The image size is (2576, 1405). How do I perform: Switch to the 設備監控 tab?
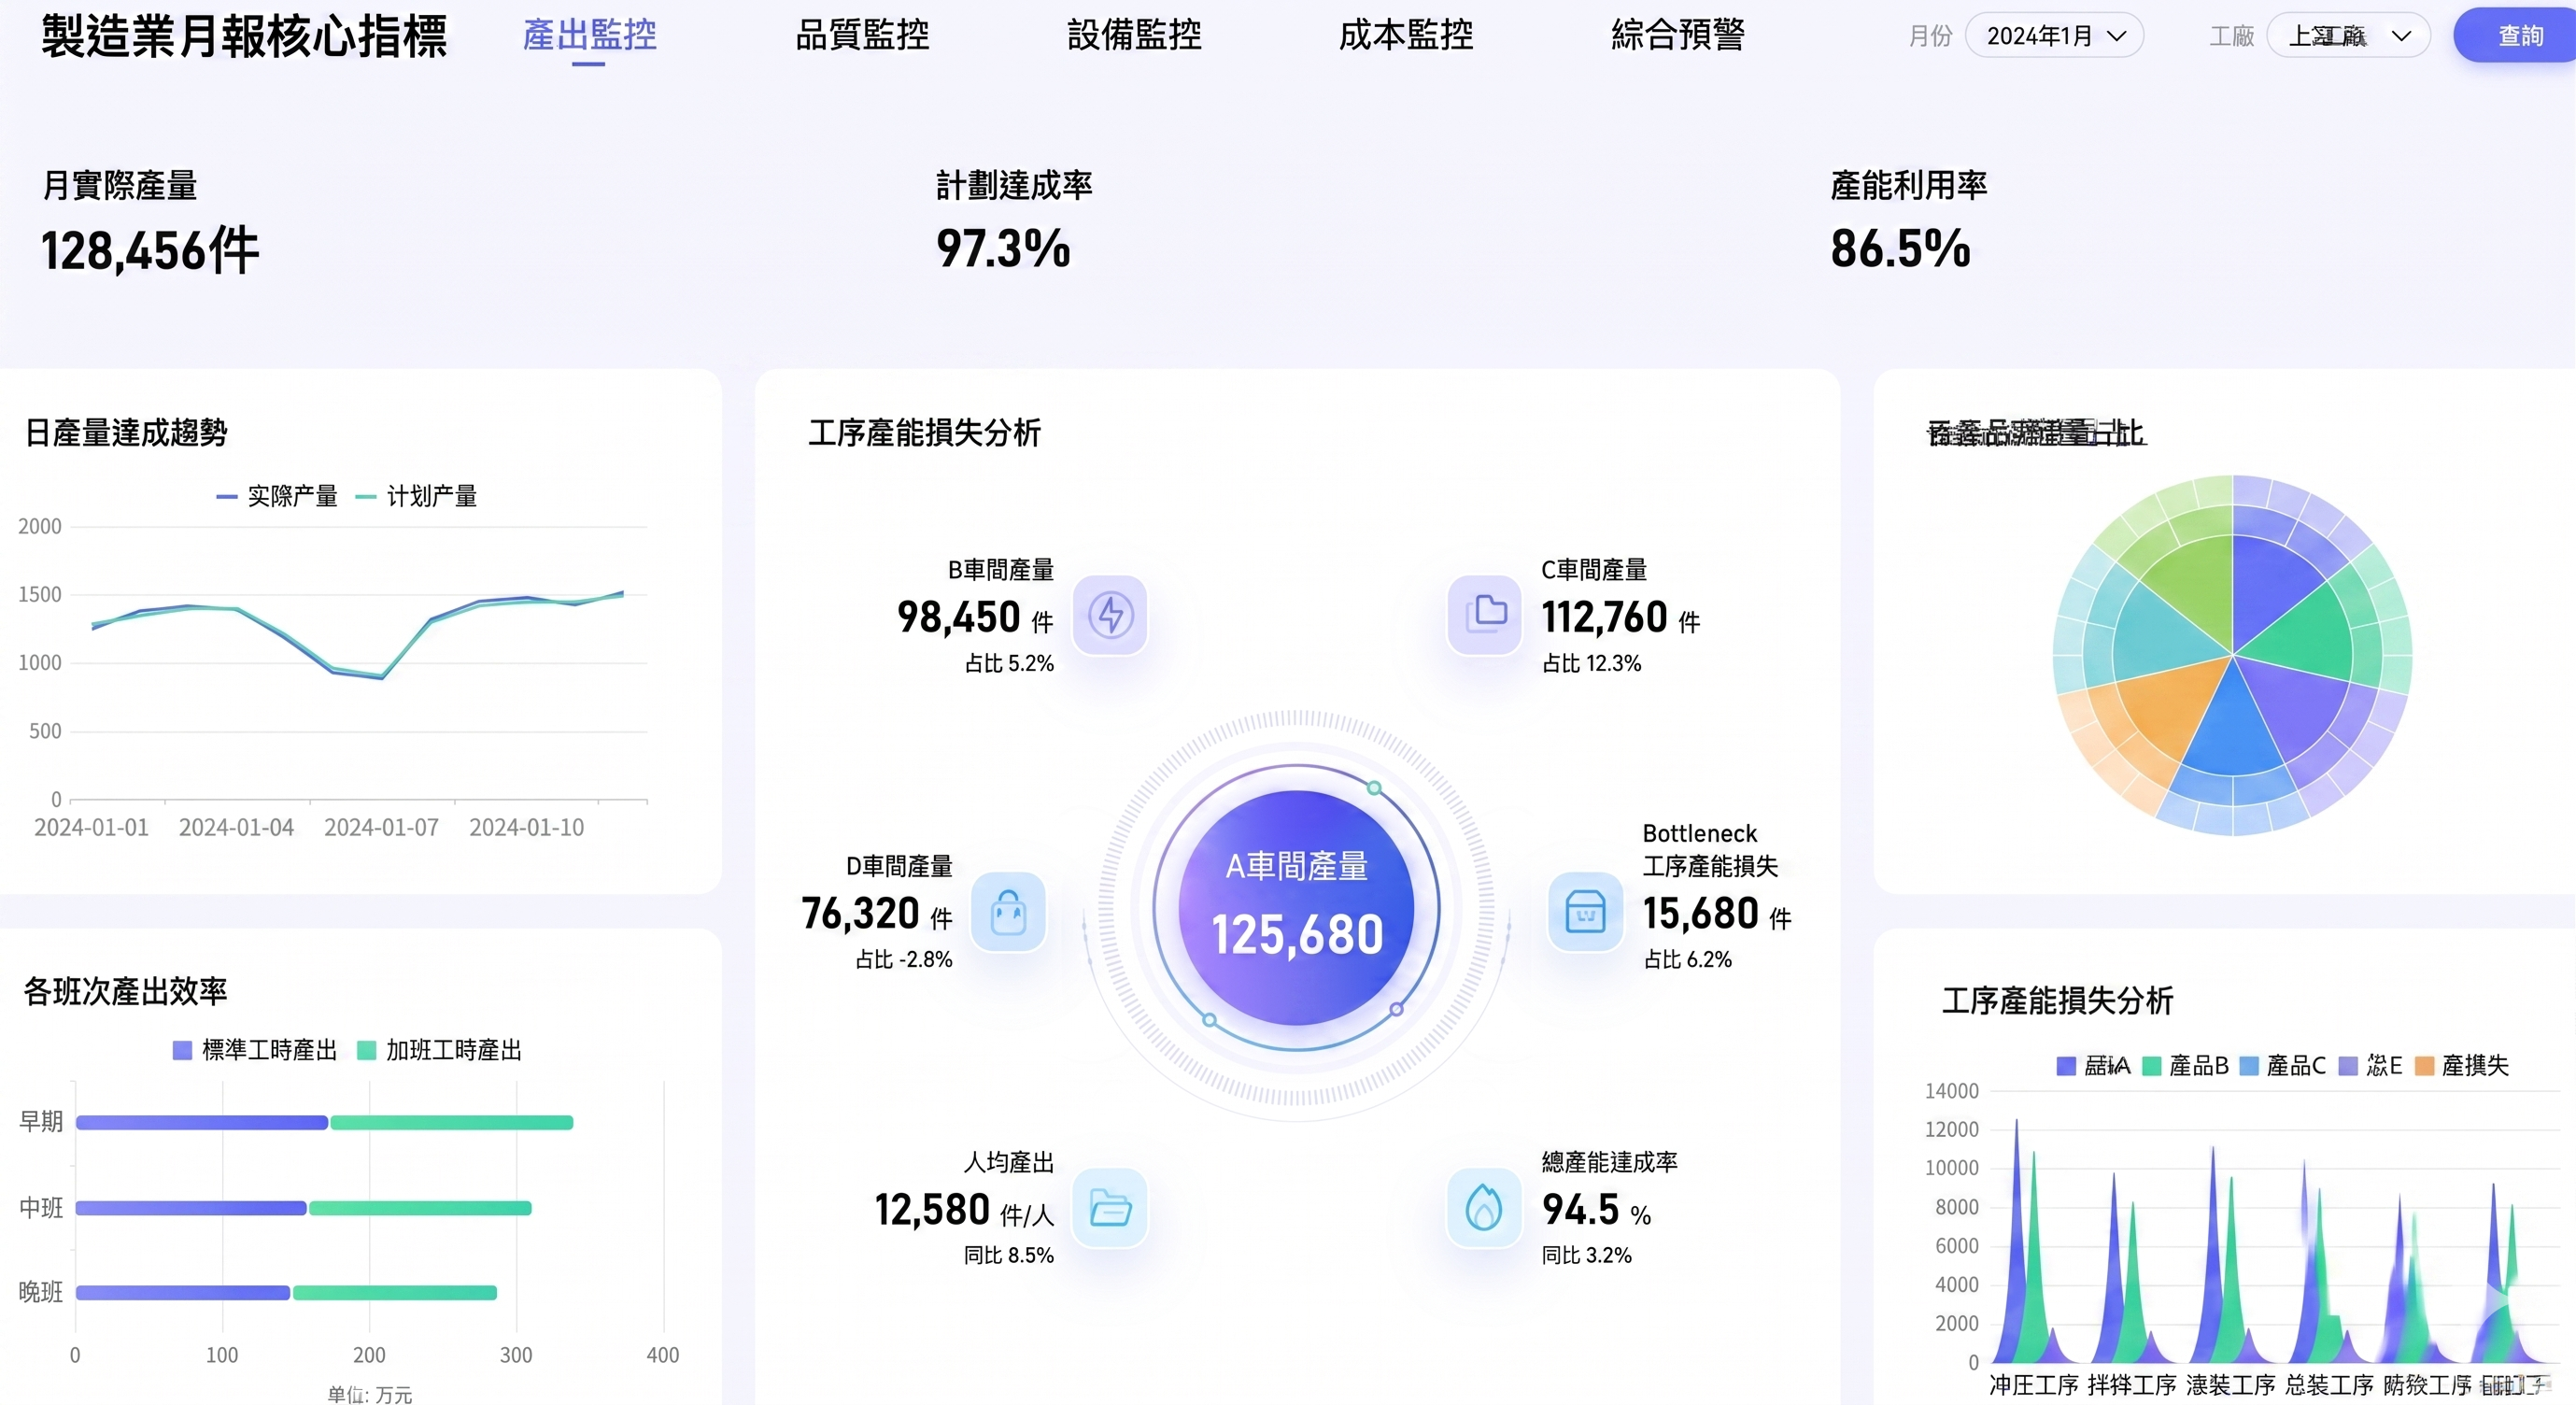[1134, 36]
